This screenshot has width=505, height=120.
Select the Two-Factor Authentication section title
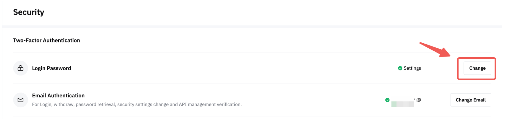pyautogui.click(x=46, y=40)
